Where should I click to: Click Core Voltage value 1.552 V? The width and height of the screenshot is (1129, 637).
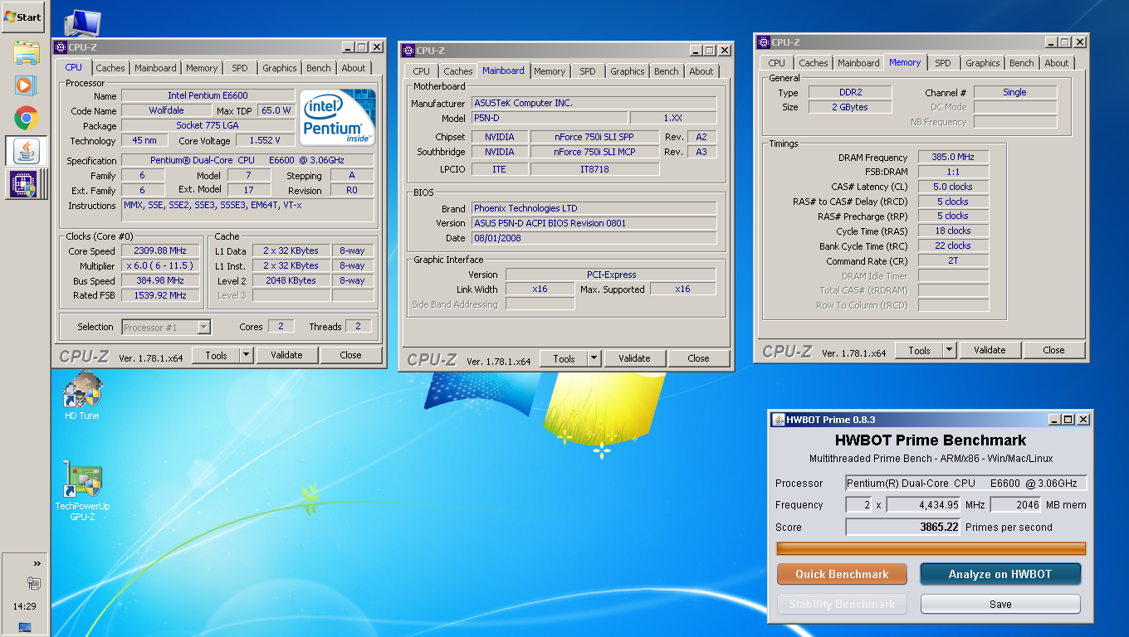click(x=266, y=140)
